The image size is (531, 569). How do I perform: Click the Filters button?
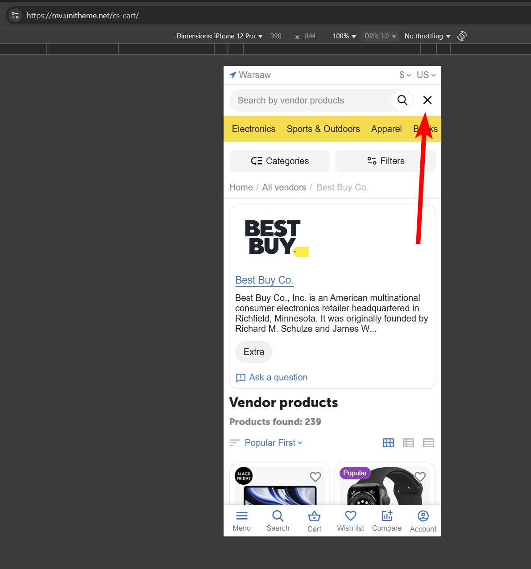pyautogui.click(x=386, y=161)
